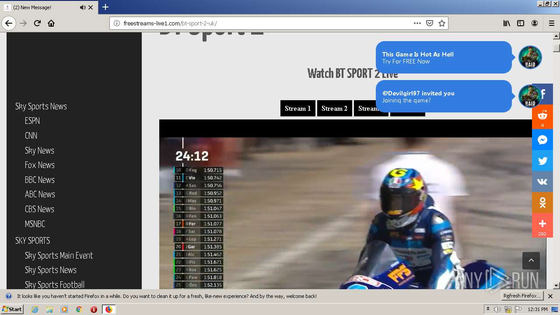Viewport: 560px width, 315px height.
Task: Share page on VK
Action: pyautogui.click(x=542, y=182)
